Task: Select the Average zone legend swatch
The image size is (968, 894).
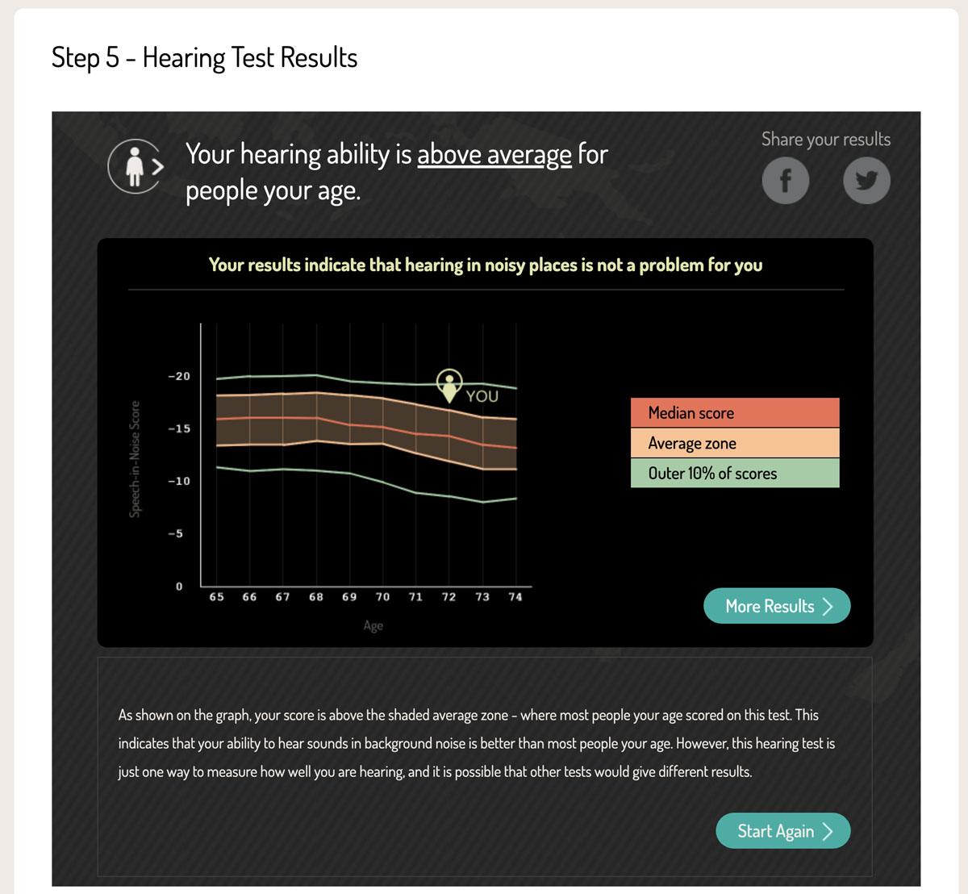Action: (734, 443)
